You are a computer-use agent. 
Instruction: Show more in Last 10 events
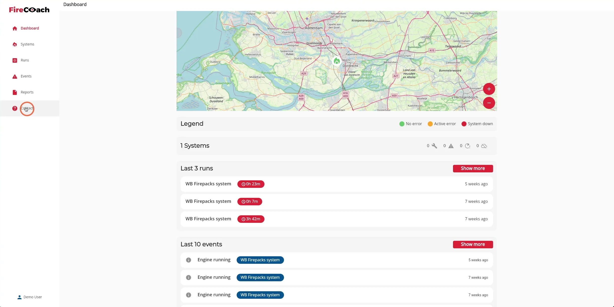tap(473, 244)
